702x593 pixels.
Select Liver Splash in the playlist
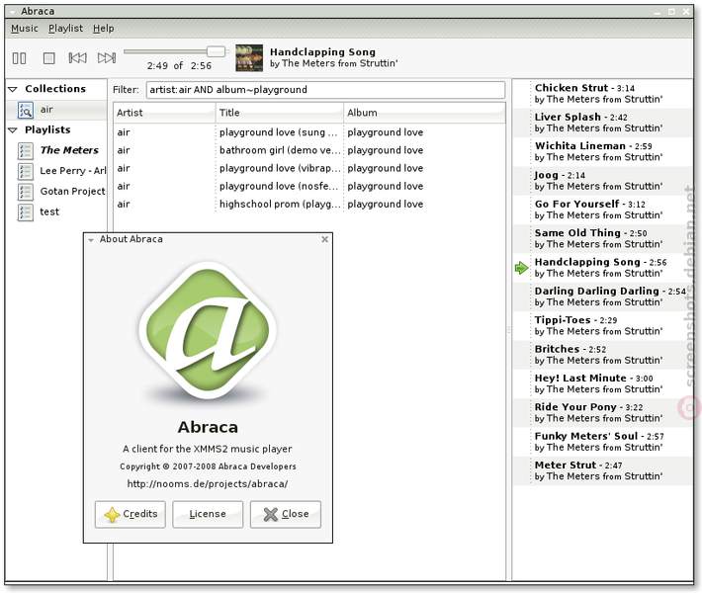coord(602,123)
